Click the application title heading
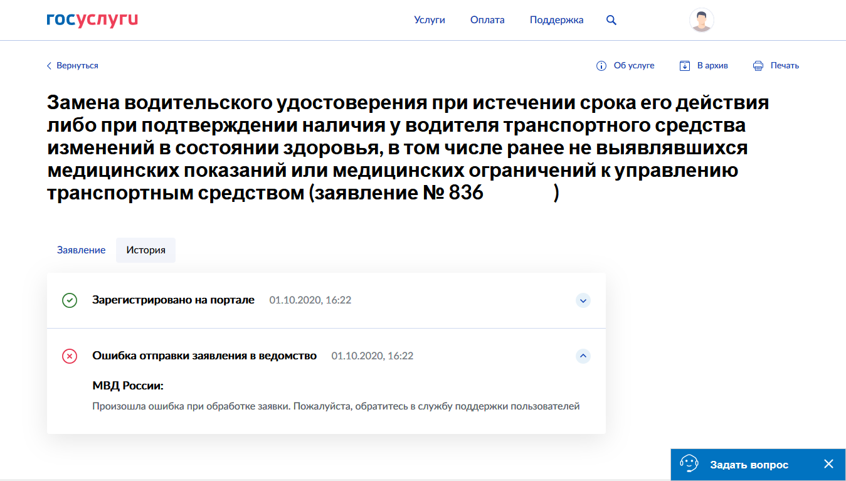 tap(408, 148)
